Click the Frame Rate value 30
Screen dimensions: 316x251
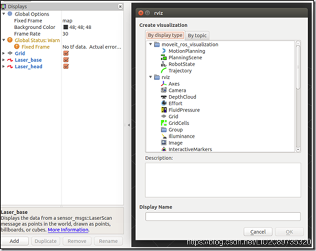(x=65, y=34)
